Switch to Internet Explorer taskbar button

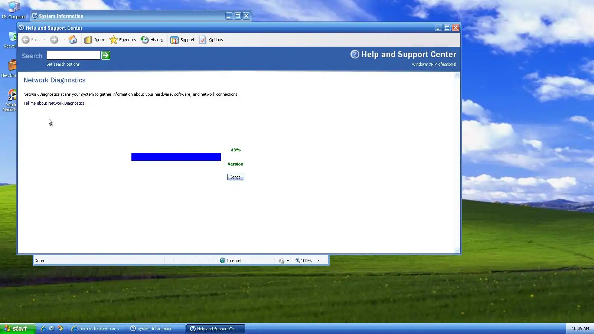coord(97,328)
